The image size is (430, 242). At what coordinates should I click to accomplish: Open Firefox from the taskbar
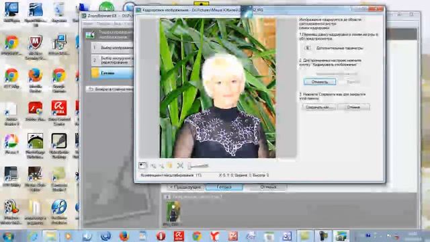[124, 236]
